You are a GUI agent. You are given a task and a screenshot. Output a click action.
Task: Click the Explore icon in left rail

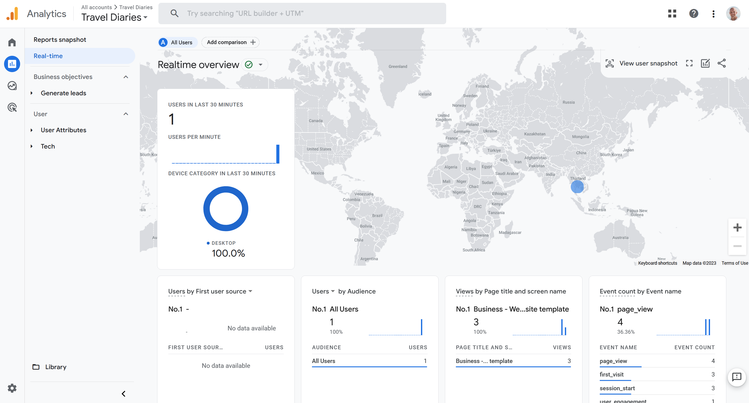pos(12,86)
